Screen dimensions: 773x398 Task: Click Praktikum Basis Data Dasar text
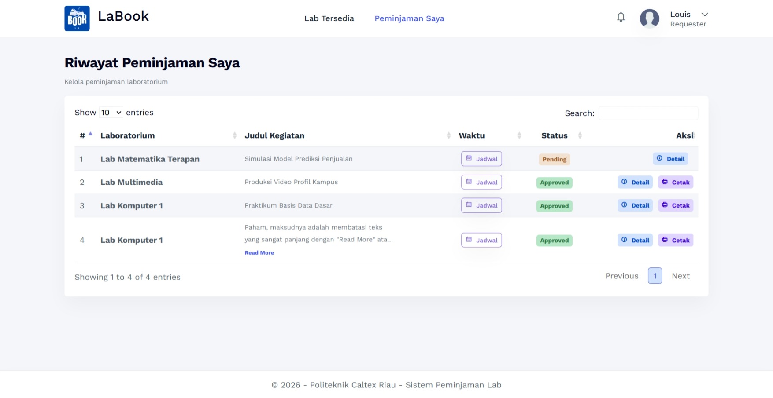coord(288,205)
